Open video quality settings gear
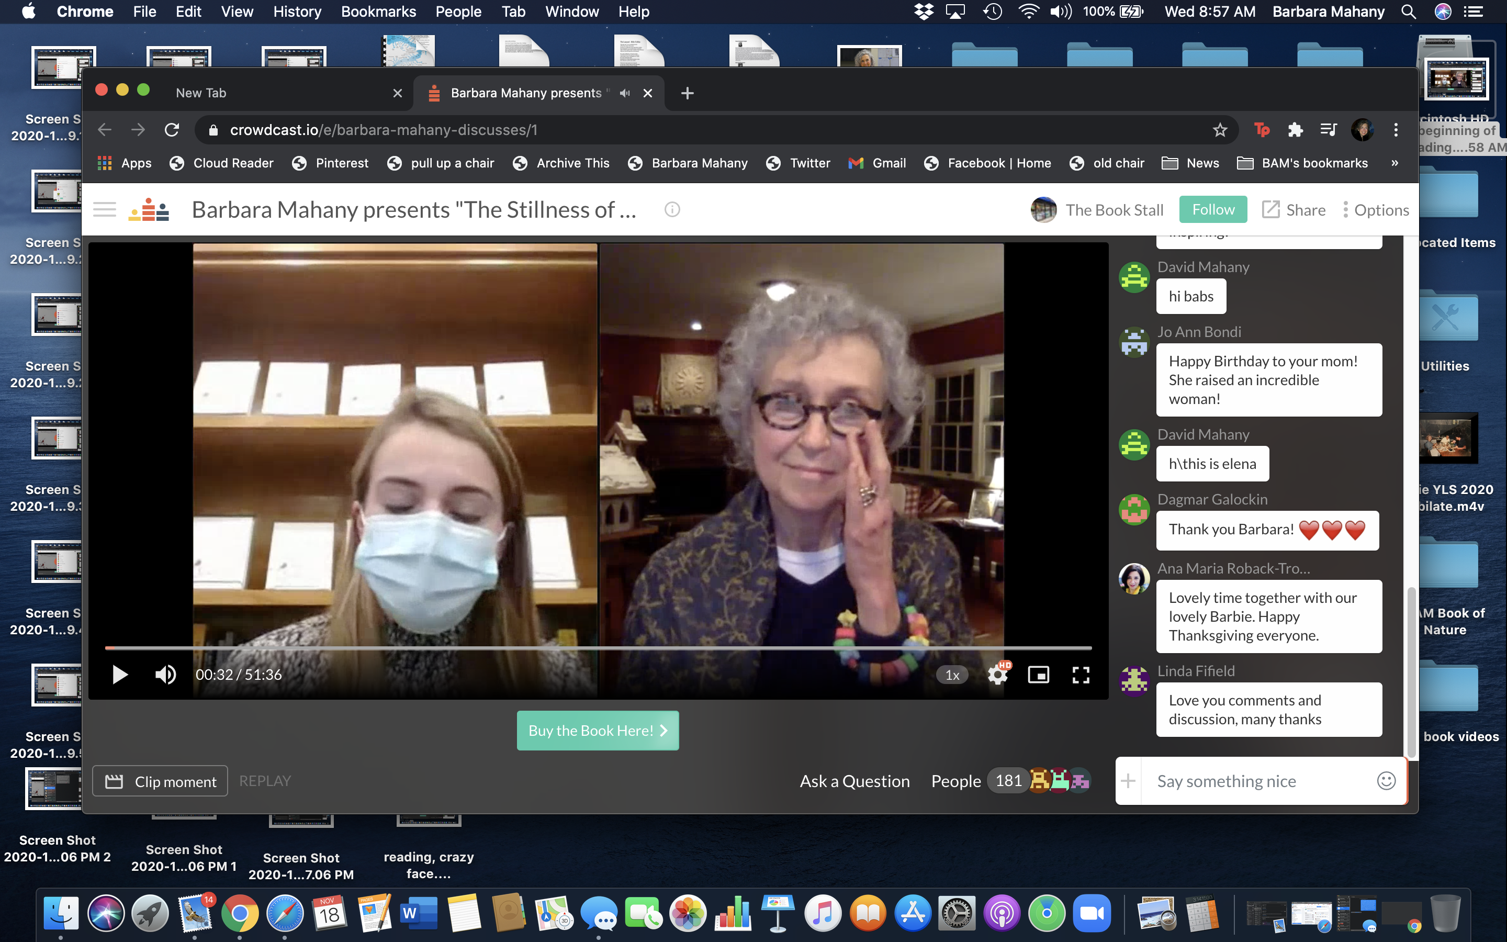The height and width of the screenshot is (942, 1507). point(997,675)
